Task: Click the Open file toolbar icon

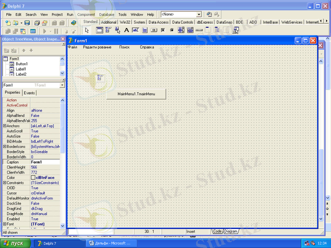Action: click(x=16, y=23)
